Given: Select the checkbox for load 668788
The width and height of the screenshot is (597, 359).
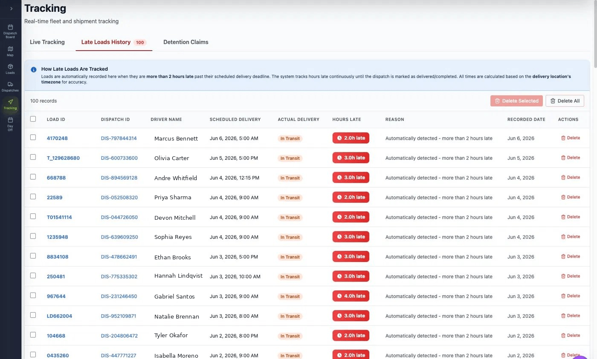Looking at the screenshot, I should (x=33, y=177).
